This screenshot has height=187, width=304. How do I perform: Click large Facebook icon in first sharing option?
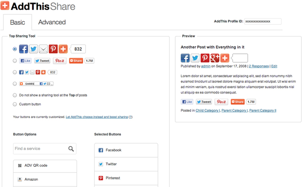point(24,49)
